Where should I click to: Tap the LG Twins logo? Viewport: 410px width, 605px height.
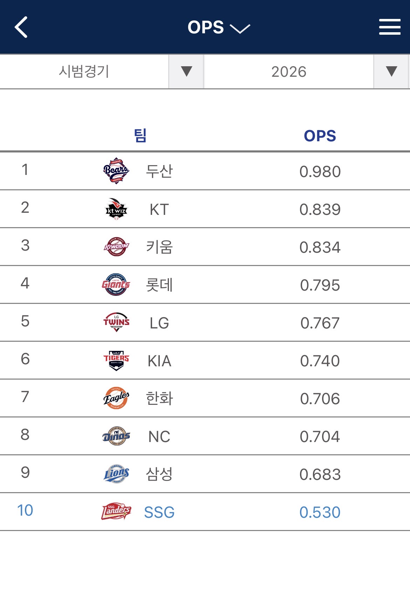click(x=116, y=322)
